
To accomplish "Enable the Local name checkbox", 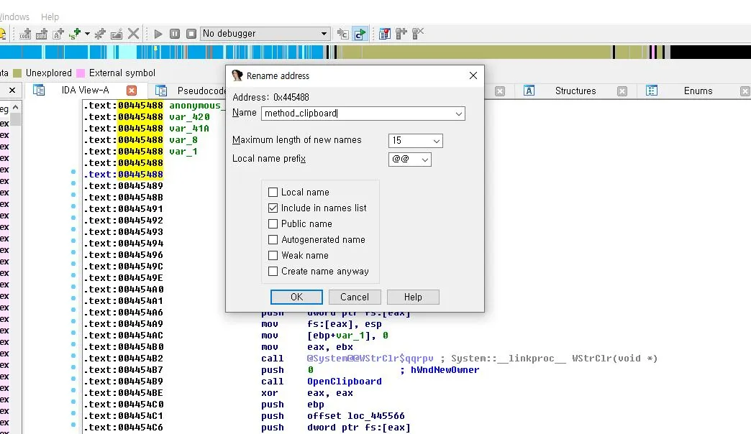I will 273,193.
